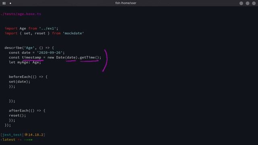Minimize the terminal window
The width and height of the screenshot is (258, 145).
(x=241, y=3)
